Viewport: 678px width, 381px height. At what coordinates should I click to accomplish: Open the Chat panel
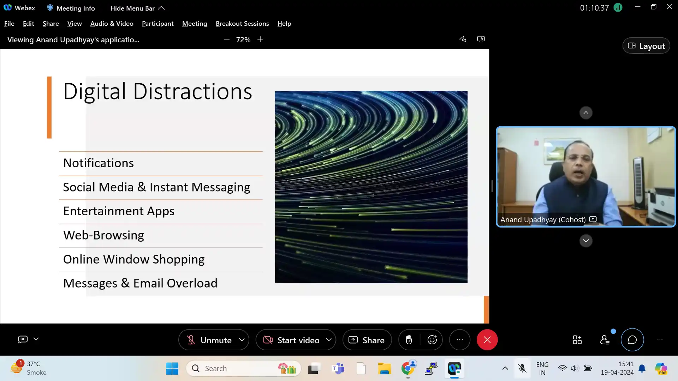[x=632, y=340]
